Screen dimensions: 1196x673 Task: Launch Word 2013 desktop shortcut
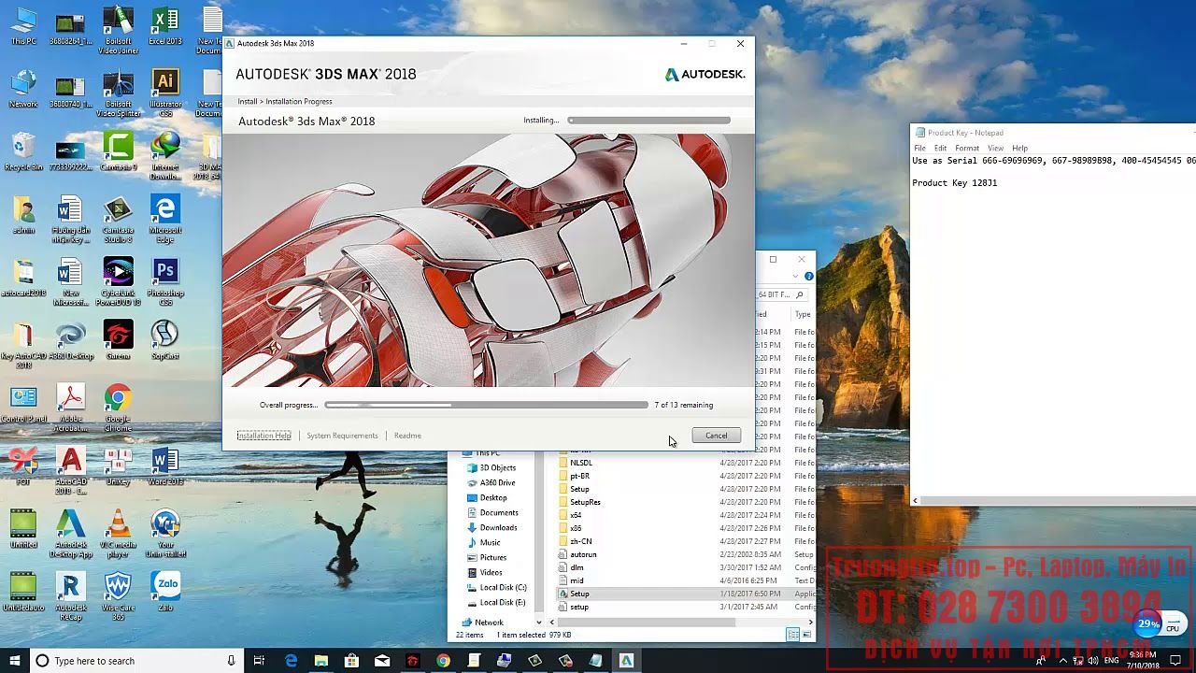coord(165,464)
